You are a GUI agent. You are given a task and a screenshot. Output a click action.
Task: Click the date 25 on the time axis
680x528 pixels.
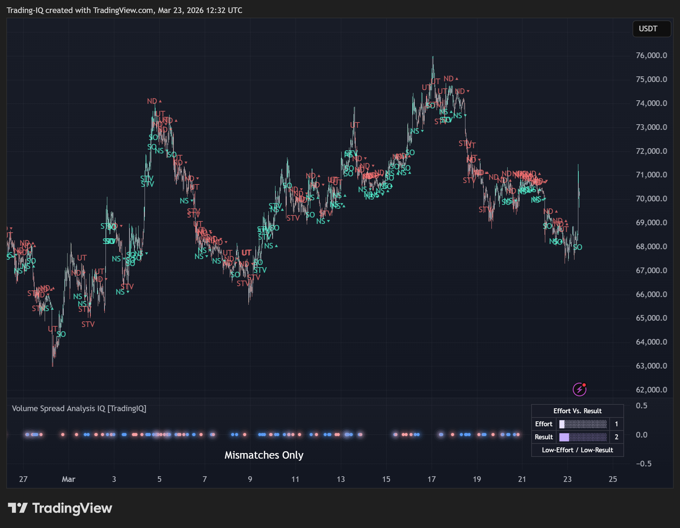pyautogui.click(x=613, y=479)
